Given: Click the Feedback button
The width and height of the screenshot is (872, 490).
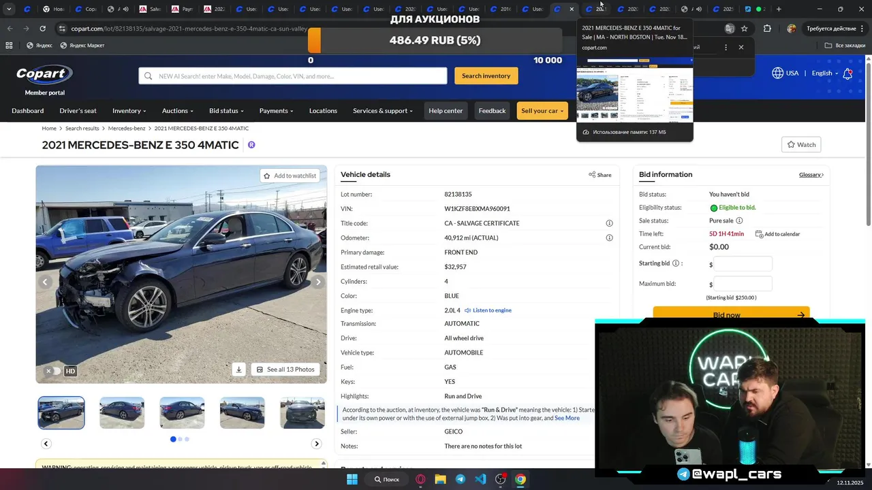Looking at the screenshot, I should pyautogui.click(x=492, y=111).
